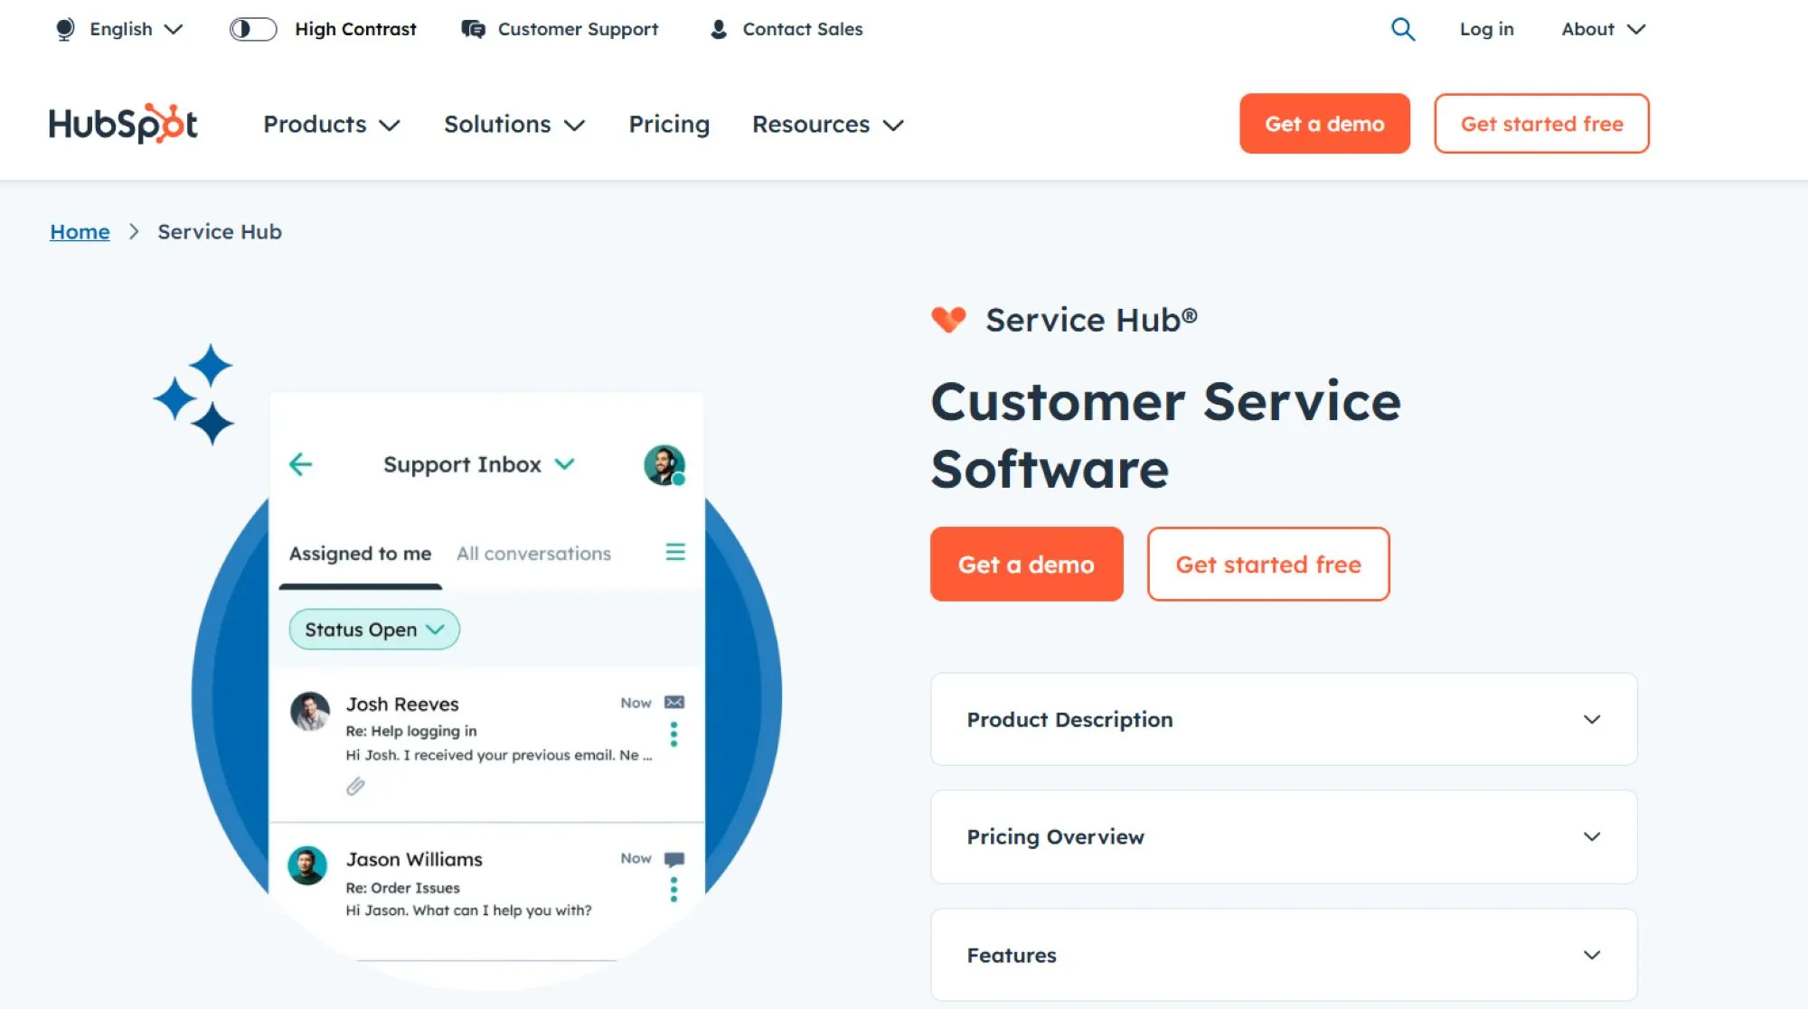The width and height of the screenshot is (1808, 1009).
Task: Click the Contact Sales person icon
Action: [719, 29]
